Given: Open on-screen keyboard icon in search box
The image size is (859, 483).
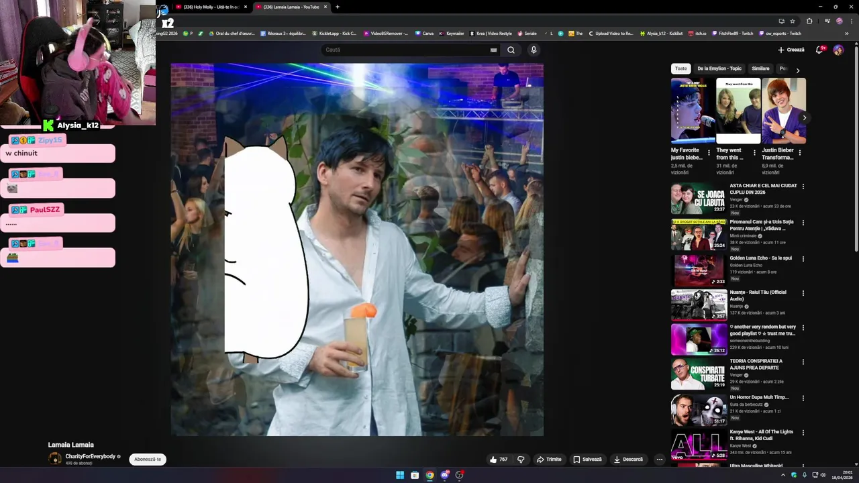Looking at the screenshot, I should coord(493,50).
